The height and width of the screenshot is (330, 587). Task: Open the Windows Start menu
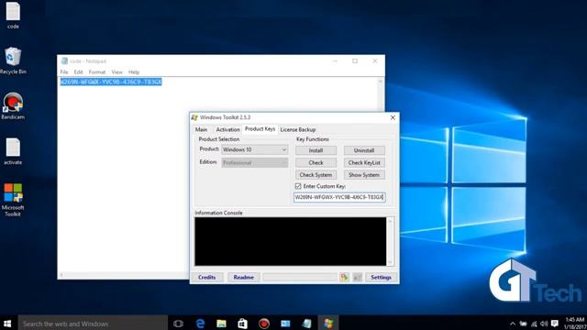7,324
